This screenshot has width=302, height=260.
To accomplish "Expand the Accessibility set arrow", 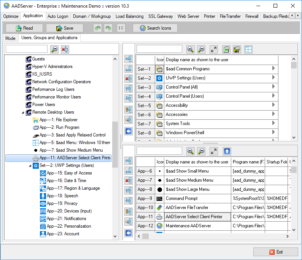I will [273, 105].
